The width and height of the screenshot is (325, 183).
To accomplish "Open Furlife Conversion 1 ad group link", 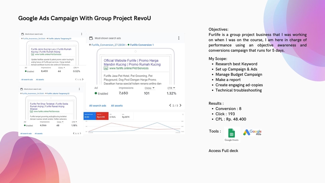I will [142, 45].
